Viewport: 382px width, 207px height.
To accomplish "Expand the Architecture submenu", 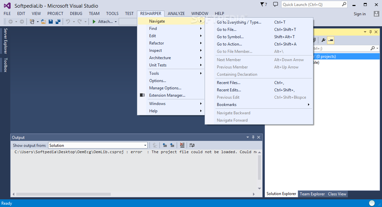I will point(171,58).
